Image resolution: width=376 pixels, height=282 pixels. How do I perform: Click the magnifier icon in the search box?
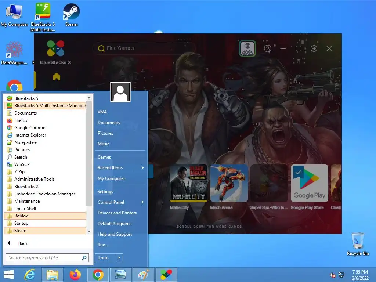point(84,258)
